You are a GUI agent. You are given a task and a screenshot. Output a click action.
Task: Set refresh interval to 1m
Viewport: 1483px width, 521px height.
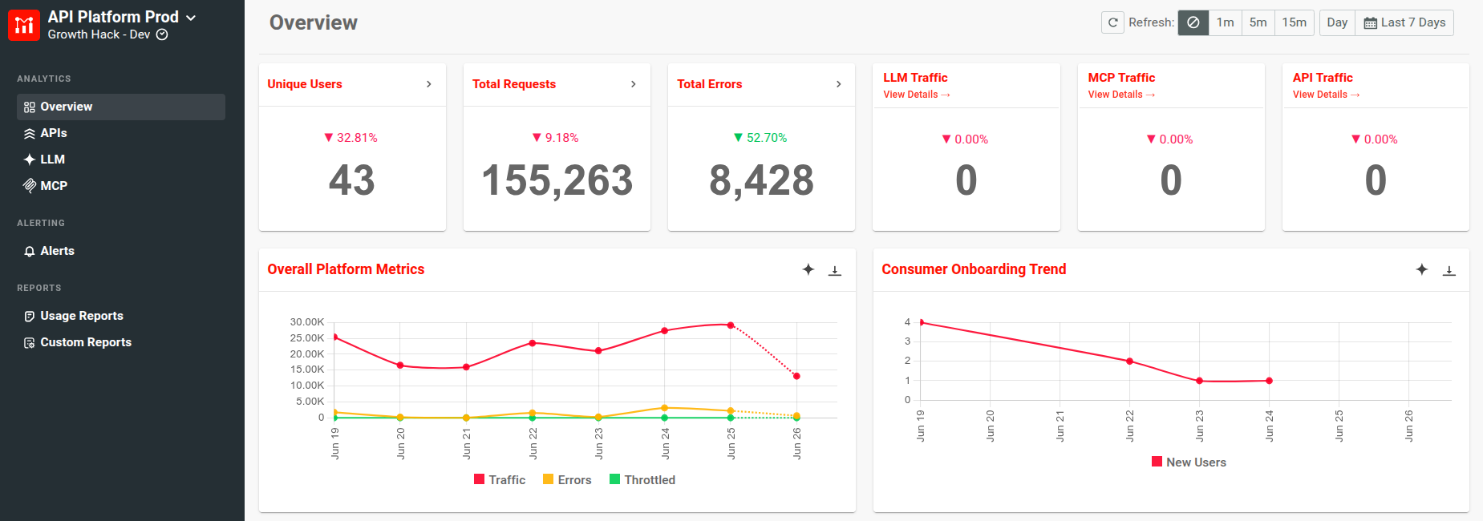coord(1225,22)
